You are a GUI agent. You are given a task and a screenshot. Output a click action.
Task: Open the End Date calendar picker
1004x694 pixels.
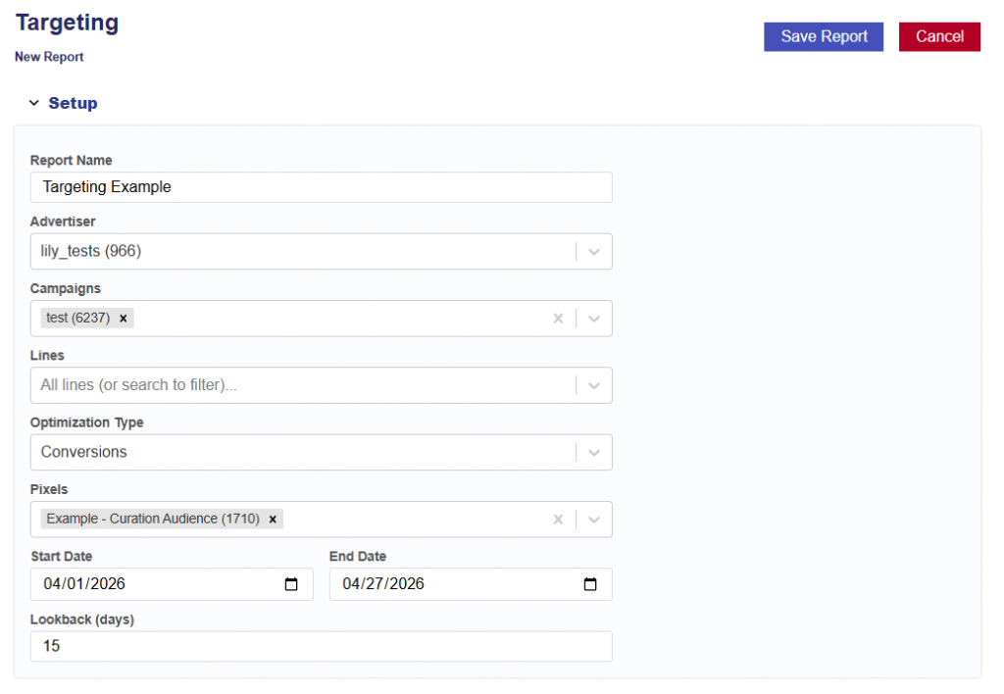(590, 584)
